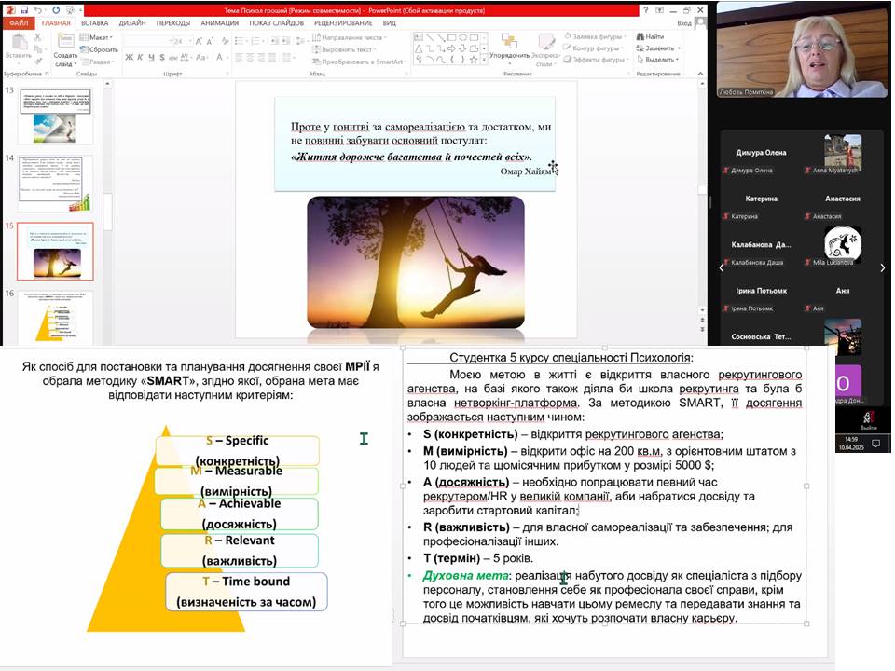This screenshot has width=895, height=671.
Task: Click the slide panel vertical scrollbar thumb
Action: point(106,212)
